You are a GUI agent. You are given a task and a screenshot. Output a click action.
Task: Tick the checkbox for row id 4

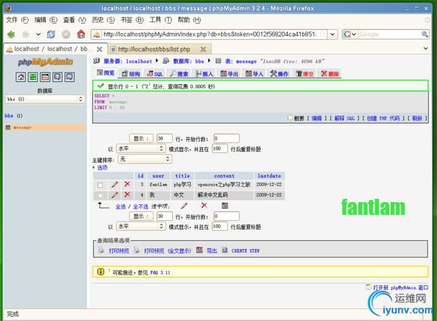click(100, 195)
